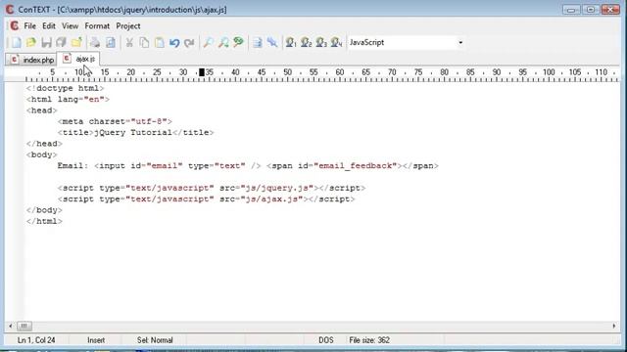Open the JavaScript highlighter dropdown
627x352 pixels.
pyautogui.click(x=460, y=42)
